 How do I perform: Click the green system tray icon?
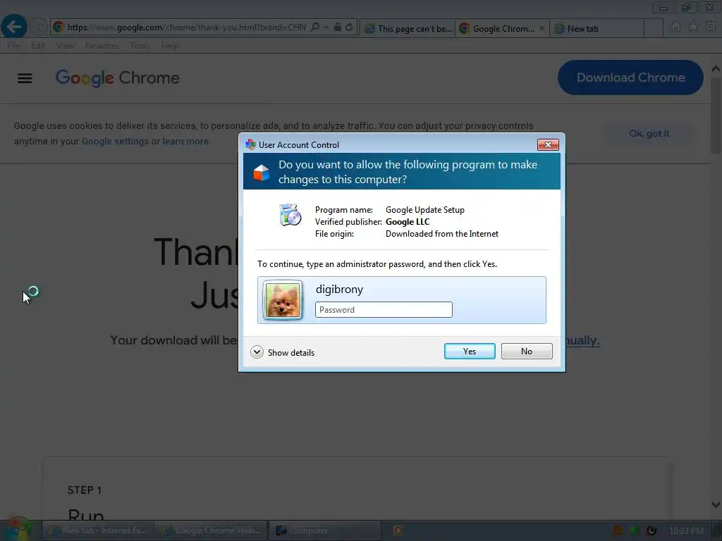click(635, 530)
